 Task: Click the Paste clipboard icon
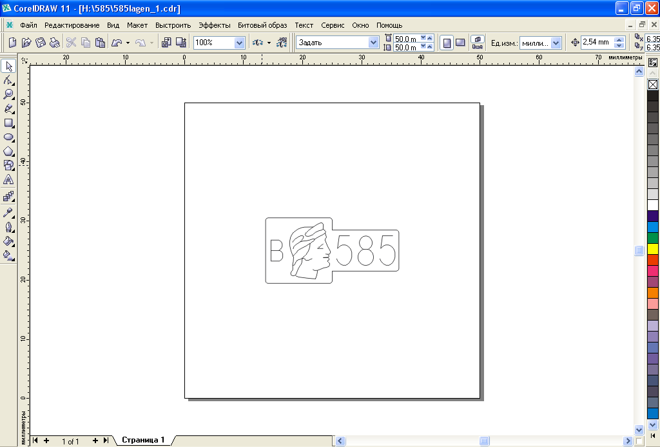pos(100,42)
